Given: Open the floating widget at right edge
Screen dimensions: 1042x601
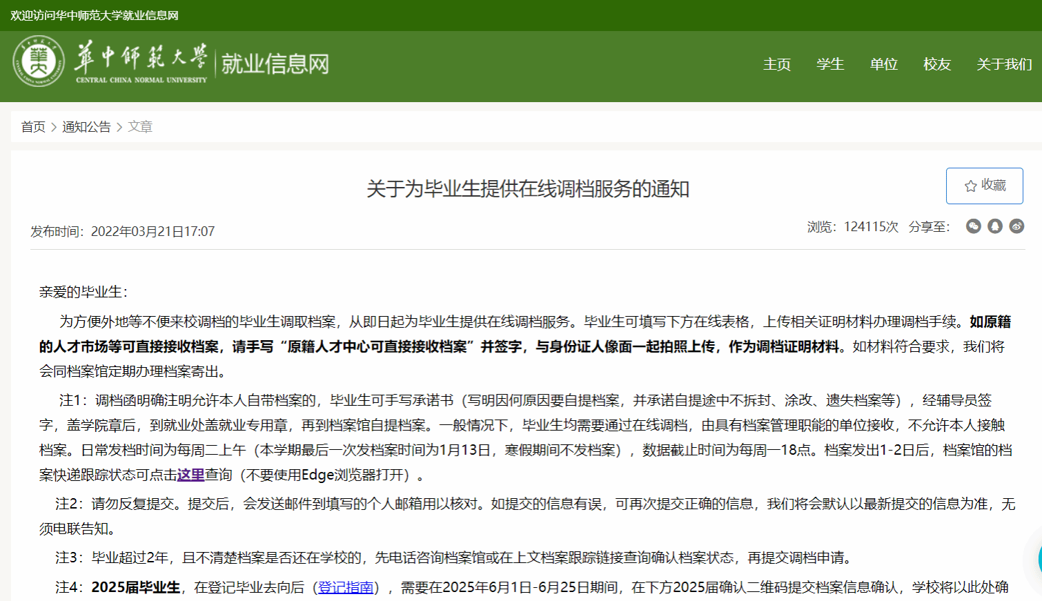Looking at the screenshot, I should coord(1039,559).
